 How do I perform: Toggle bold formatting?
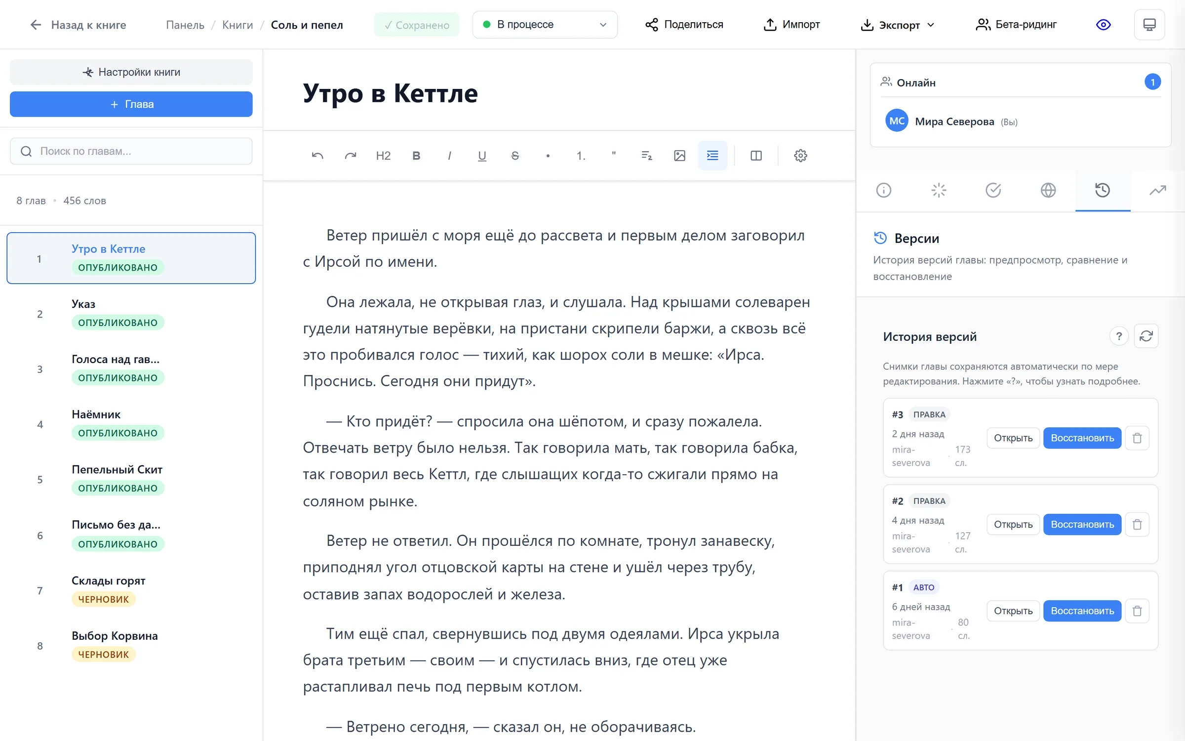[416, 156]
